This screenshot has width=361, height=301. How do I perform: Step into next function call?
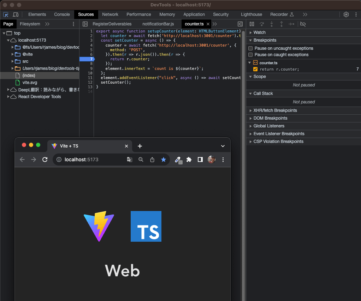(x=272, y=24)
